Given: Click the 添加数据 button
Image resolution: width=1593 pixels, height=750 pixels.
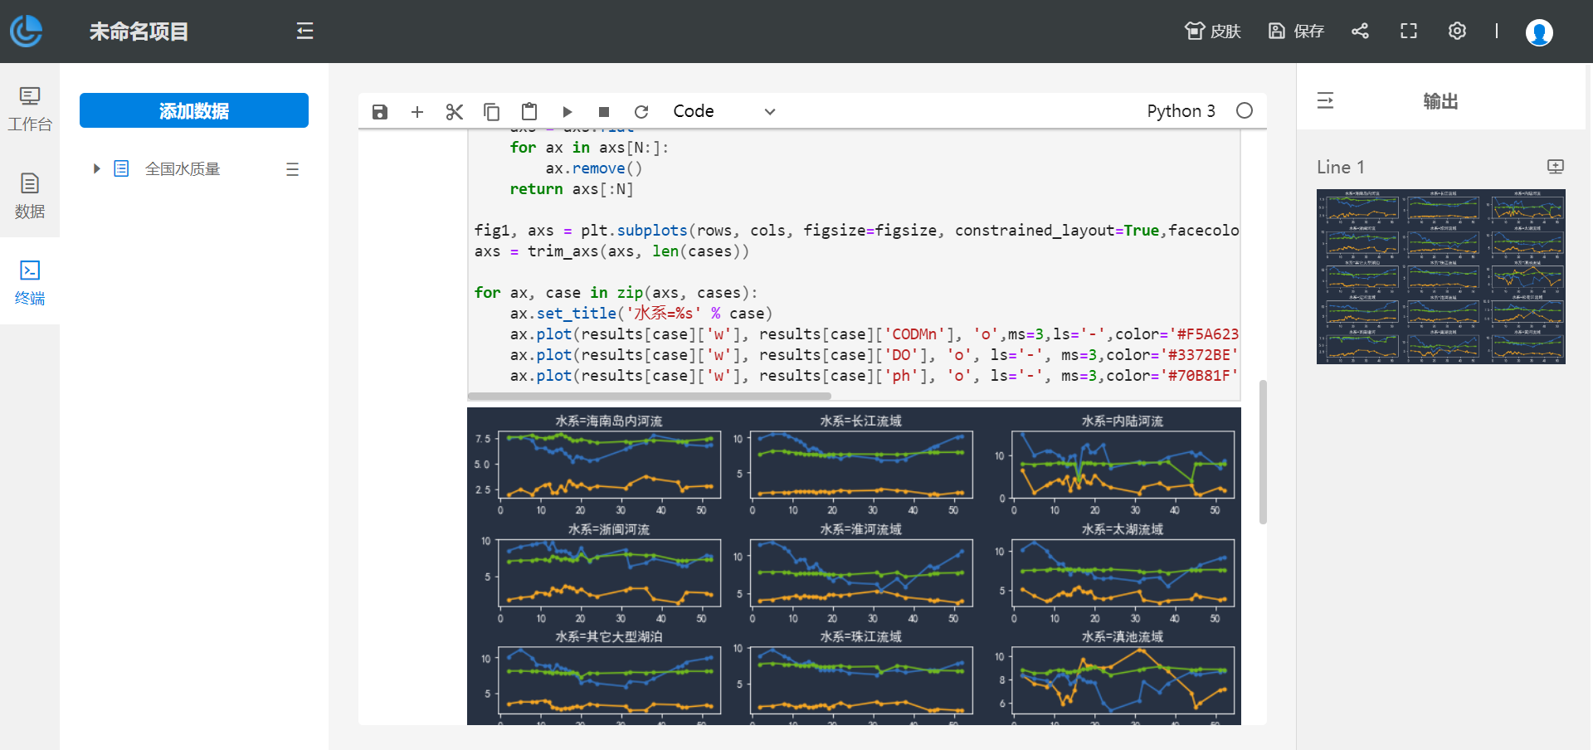Looking at the screenshot, I should 194,110.
